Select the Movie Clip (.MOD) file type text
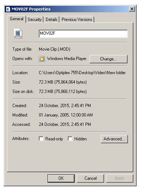Viewport: 141px width, 191px height. click(55, 49)
